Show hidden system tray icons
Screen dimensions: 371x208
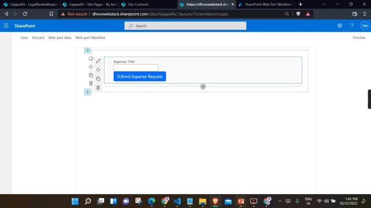pyautogui.click(x=280, y=201)
